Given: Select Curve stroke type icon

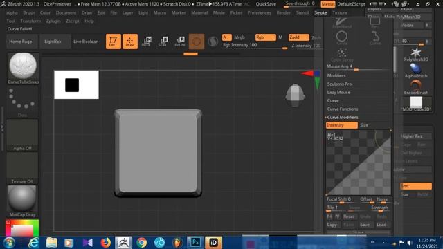Looking at the screenshot, I should pyautogui.click(x=375, y=38).
